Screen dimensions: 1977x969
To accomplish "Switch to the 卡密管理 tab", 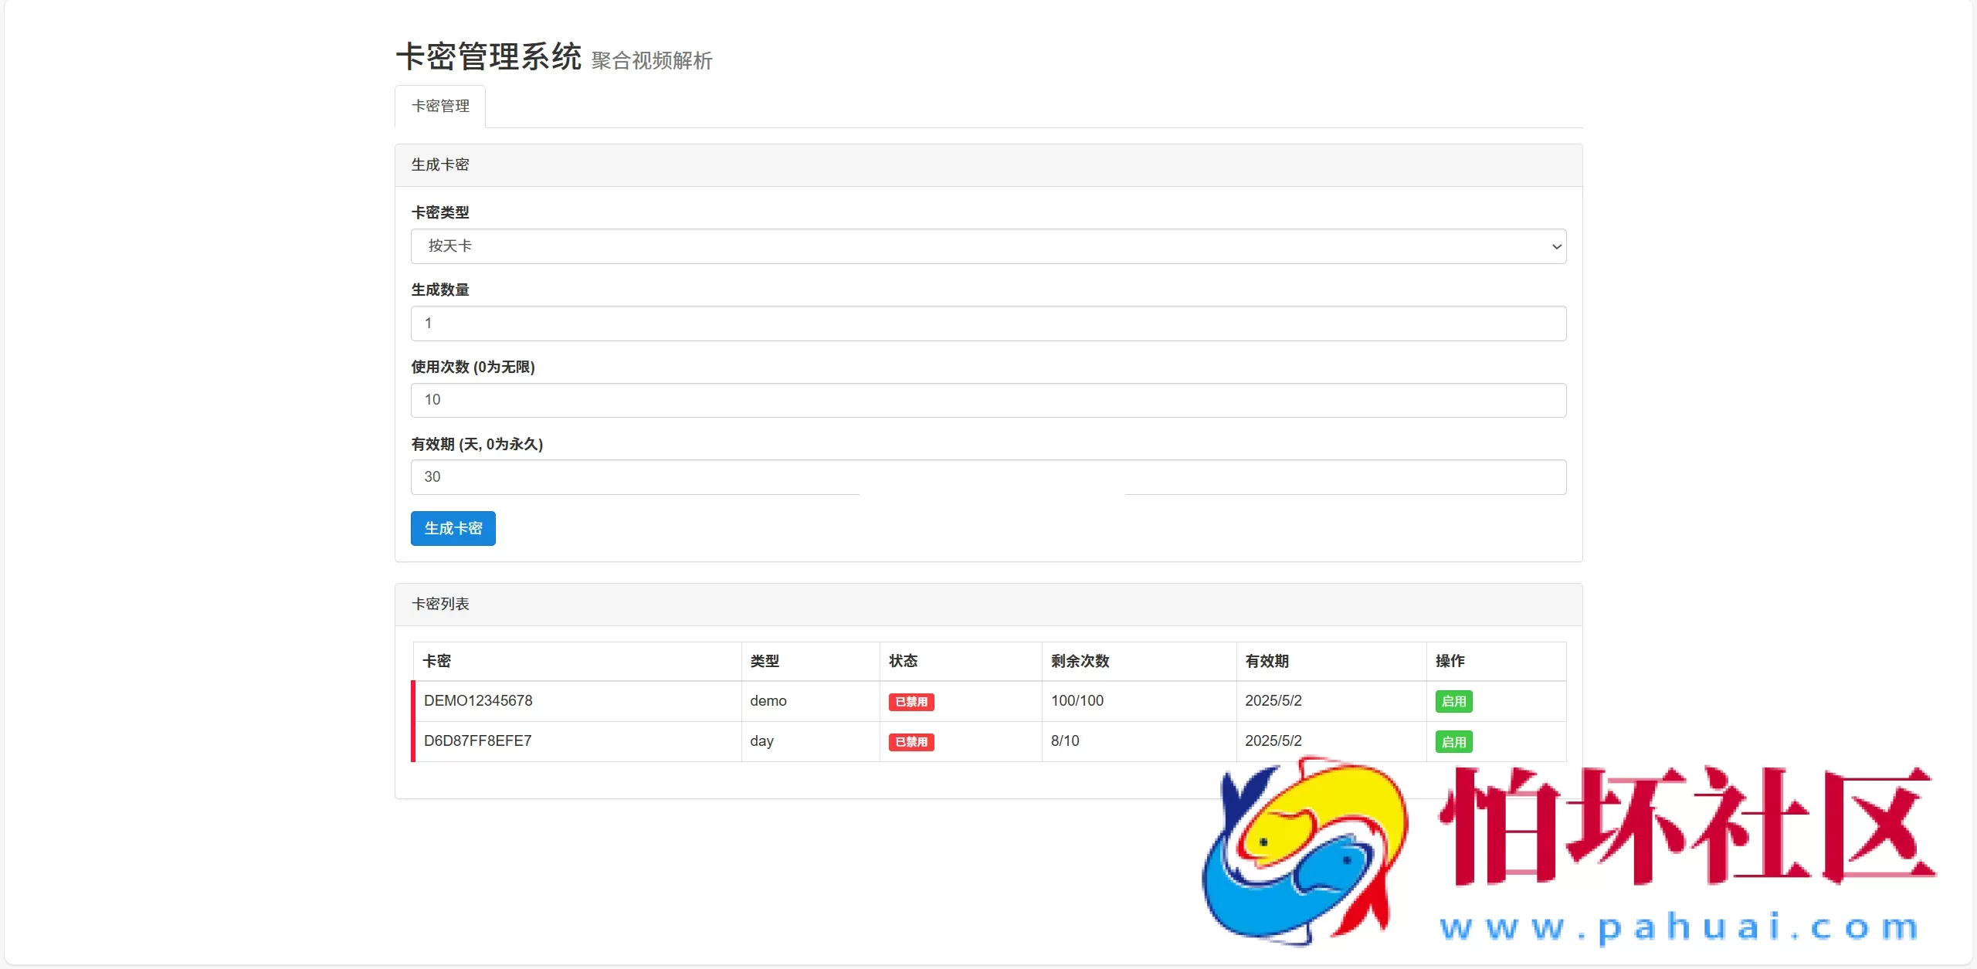I will point(439,106).
